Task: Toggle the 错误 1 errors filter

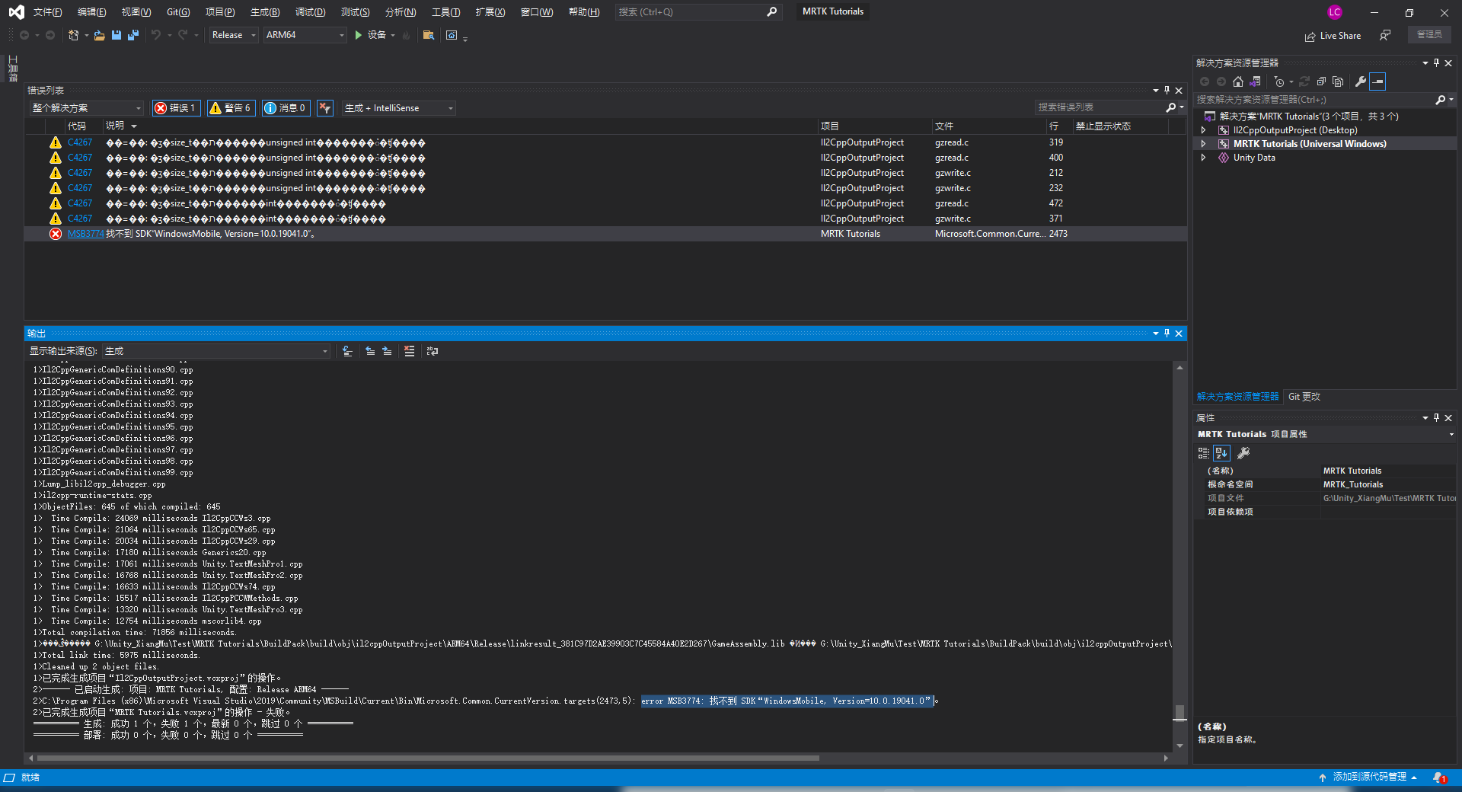Action: point(176,108)
